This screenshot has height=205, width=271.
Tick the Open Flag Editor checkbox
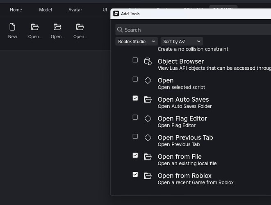(135, 117)
